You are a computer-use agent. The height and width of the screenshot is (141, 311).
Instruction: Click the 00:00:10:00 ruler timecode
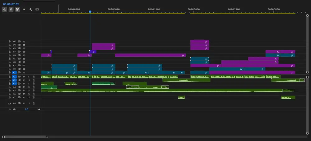114,9
